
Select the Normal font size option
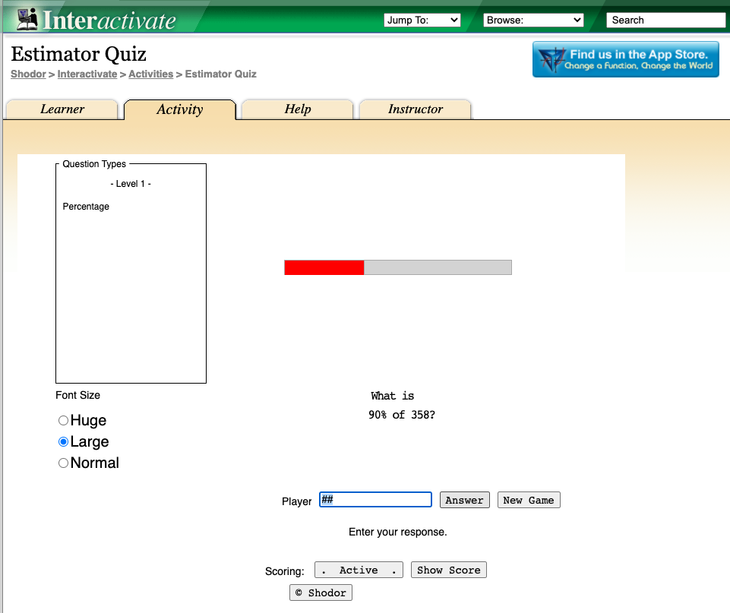coord(64,463)
